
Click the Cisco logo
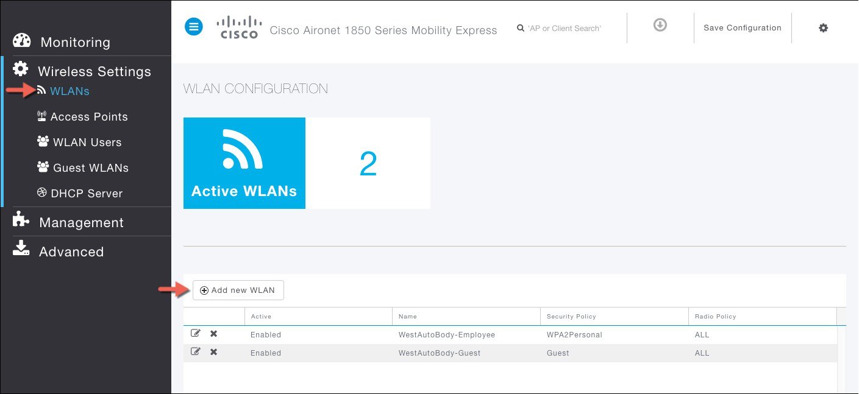pyautogui.click(x=239, y=27)
